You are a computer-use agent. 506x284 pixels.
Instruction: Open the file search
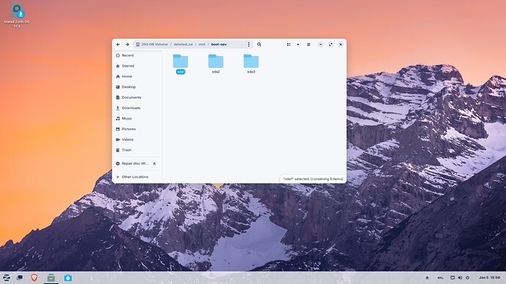point(259,45)
